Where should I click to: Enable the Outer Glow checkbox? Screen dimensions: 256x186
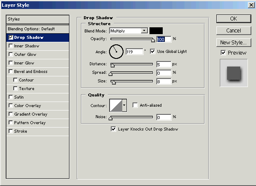click(11, 55)
